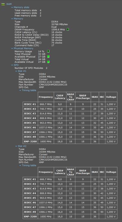The image size is (122, 222).
Task: Select Command Rate (CR) row
Action: tap(34, 45)
